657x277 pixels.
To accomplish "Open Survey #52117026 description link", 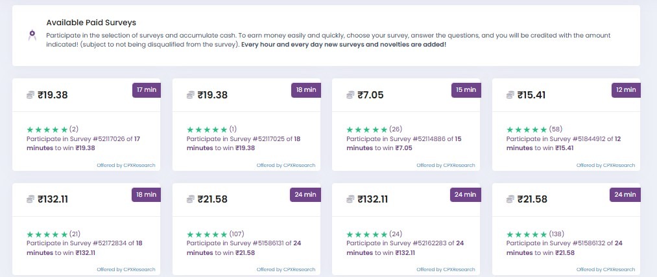I will coord(83,143).
